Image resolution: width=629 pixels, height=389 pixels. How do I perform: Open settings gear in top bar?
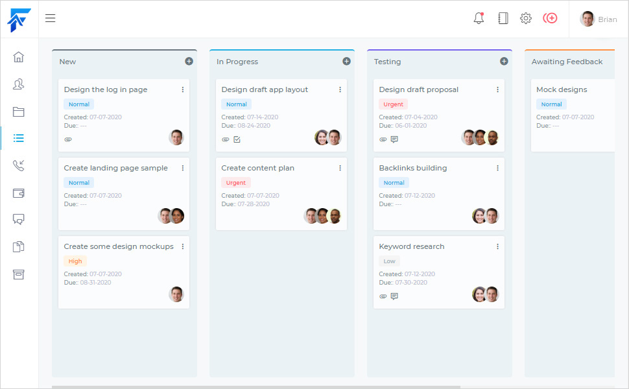pyautogui.click(x=526, y=19)
